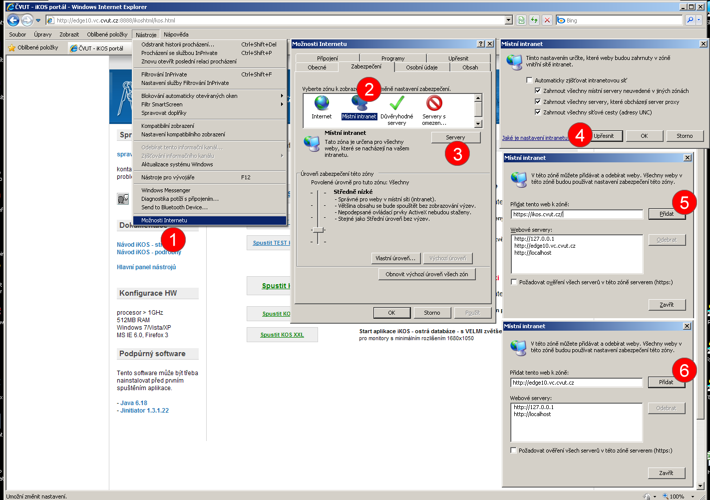Viewport: 710px width, 500px height.
Task: Click the Bing search magnifier icon
Action: click(690, 20)
